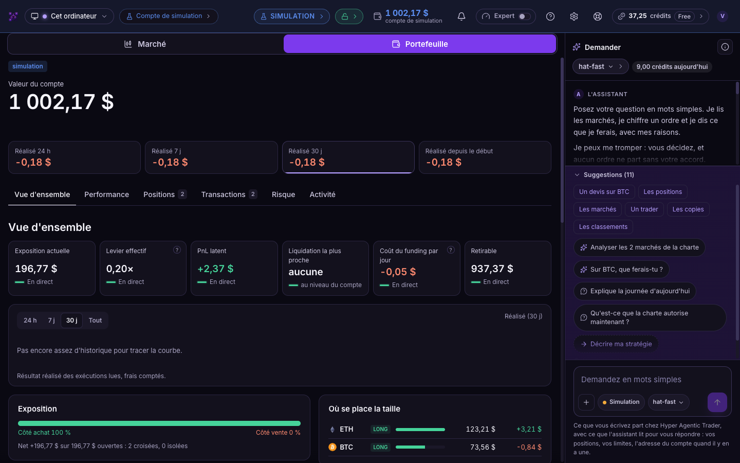Open the Cet ordinateur dropdown
The image size is (740, 463).
(69, 16)
